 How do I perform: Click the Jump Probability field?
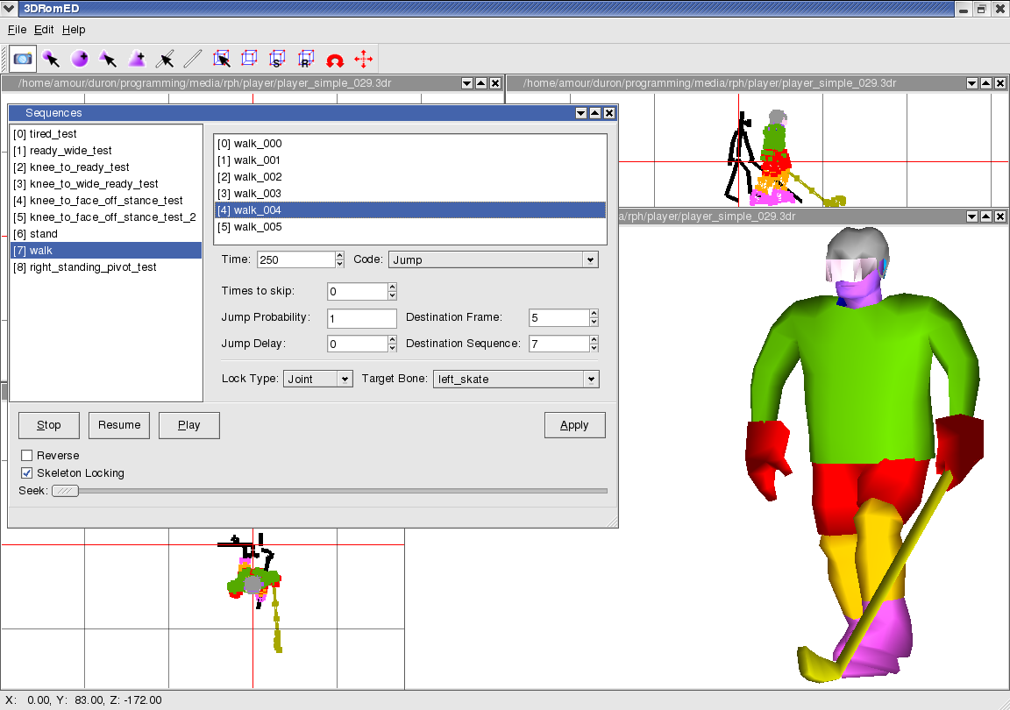click(x=362, y=318)
